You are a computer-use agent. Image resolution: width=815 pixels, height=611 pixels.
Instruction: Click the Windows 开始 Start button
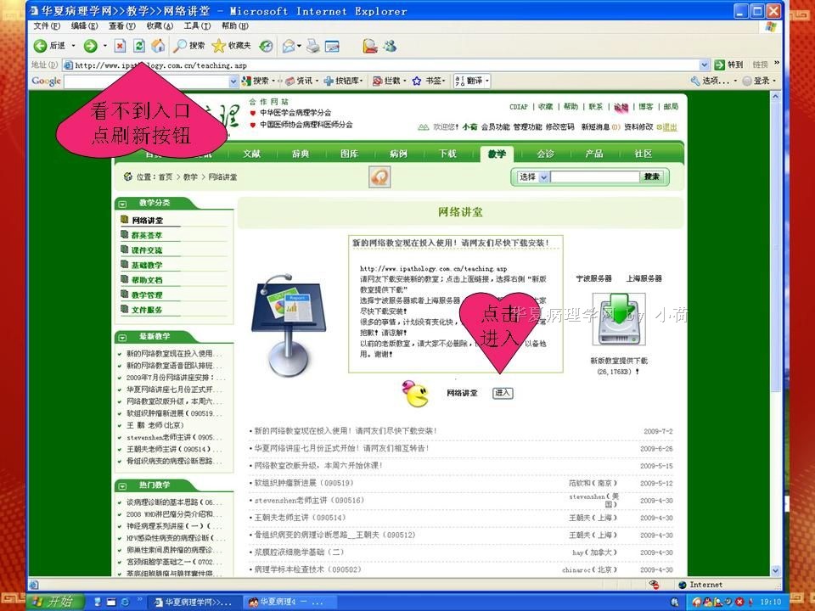(55, 602)
